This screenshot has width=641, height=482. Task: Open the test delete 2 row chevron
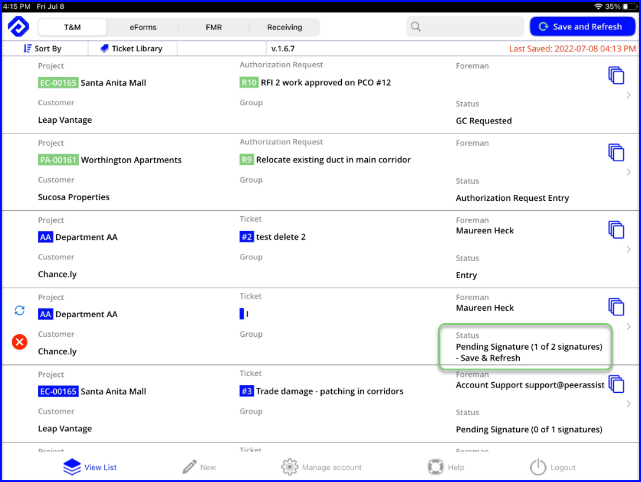pyautogui.click(x=629, y=250)
